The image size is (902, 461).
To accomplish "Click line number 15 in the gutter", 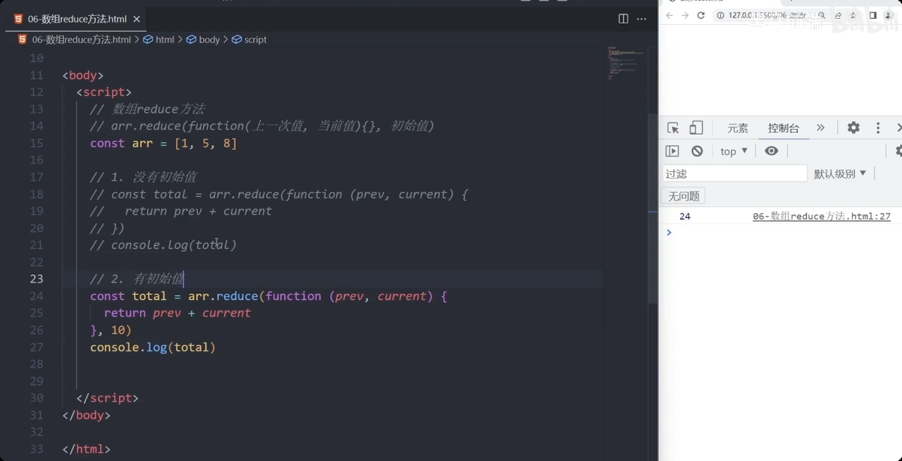I will (36, 143).
